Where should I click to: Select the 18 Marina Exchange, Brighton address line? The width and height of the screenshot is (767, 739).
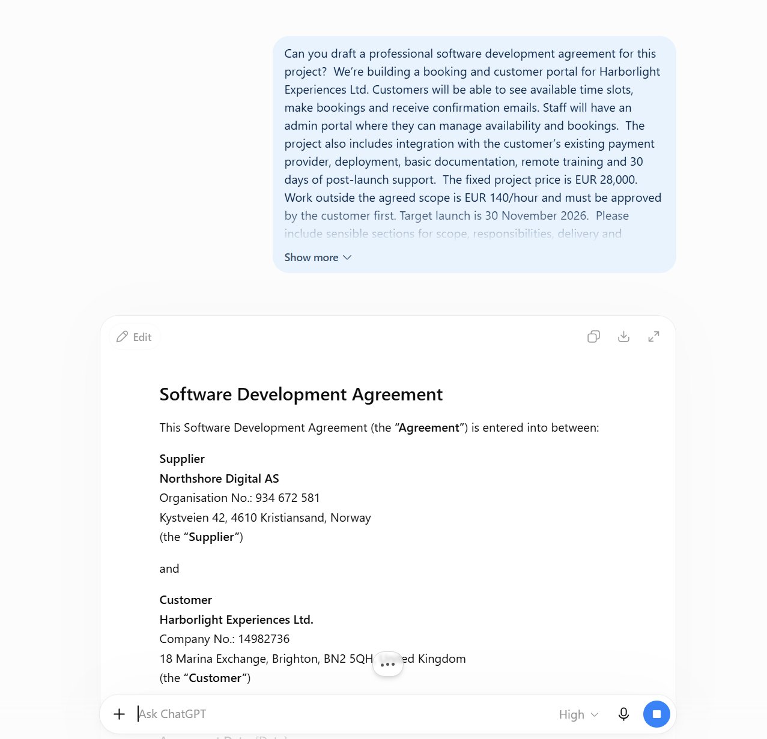[x=312, y=659]
